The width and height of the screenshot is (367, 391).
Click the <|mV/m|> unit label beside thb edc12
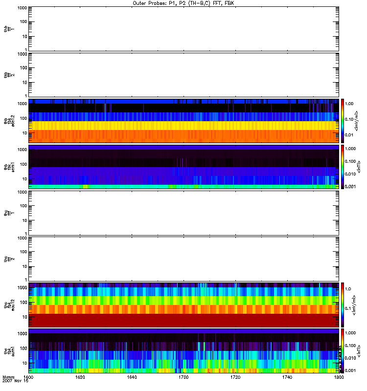357,121
